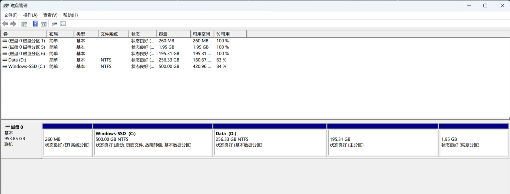Open the 帮助(H) menu
510x194 pixels.
pyautogui.click(x=70, y=15)
